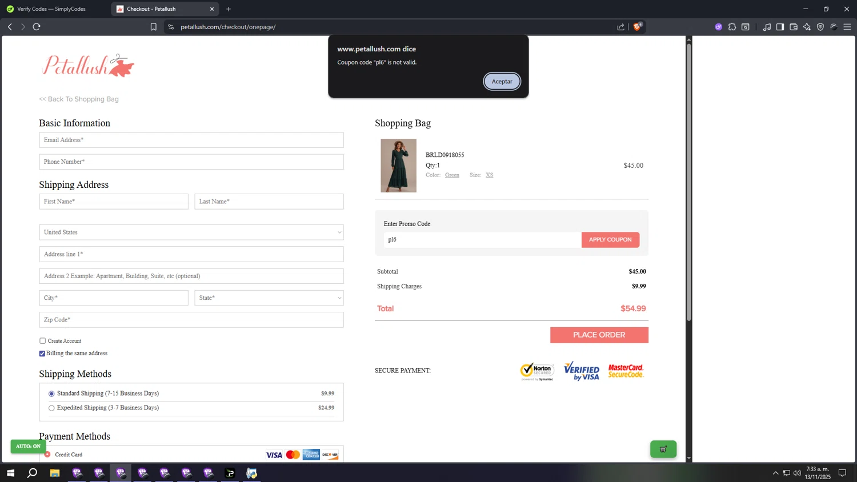The height and width of the screenshot is (482, 857).
Task: Open a new browser tab
Action: tap(229, 9)
